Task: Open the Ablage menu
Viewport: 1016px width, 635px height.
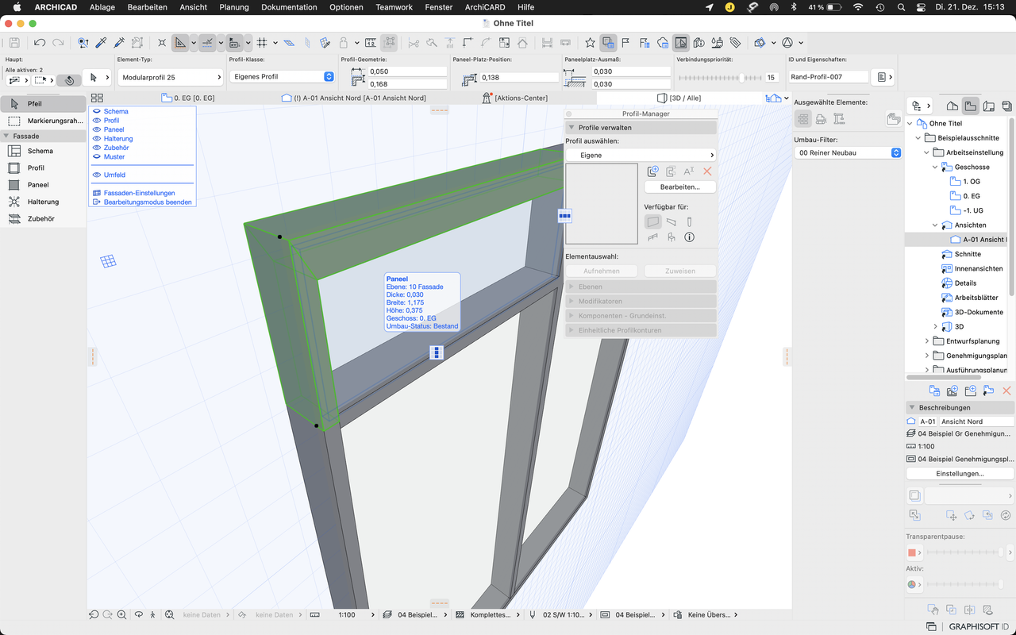Action: [x=102, y=7]
